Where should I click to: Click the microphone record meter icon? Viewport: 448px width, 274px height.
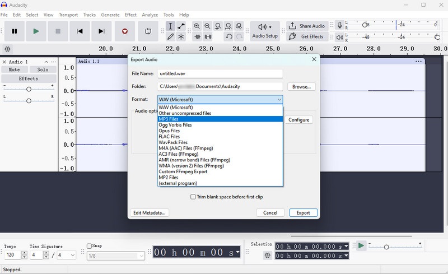339,25
